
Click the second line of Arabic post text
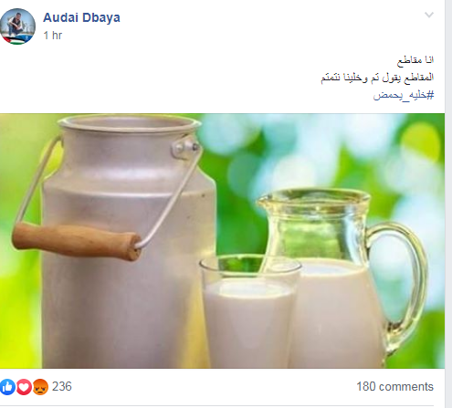click(377, 78)
